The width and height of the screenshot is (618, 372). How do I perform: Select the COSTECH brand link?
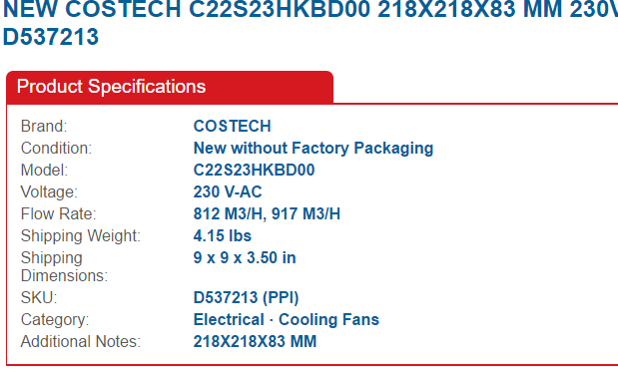tap(233, 127)
